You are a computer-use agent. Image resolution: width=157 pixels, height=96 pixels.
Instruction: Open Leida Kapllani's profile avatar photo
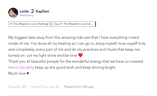pyautogui.click(x=13, y=13)
